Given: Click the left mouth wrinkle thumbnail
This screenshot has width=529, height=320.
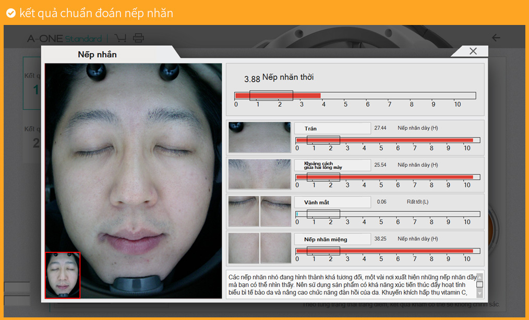Looking at the screenshot, I should click(x=244, y=248).
